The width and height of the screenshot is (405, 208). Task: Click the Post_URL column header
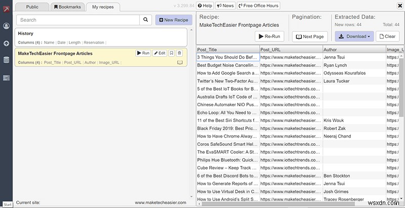[291, 49]
